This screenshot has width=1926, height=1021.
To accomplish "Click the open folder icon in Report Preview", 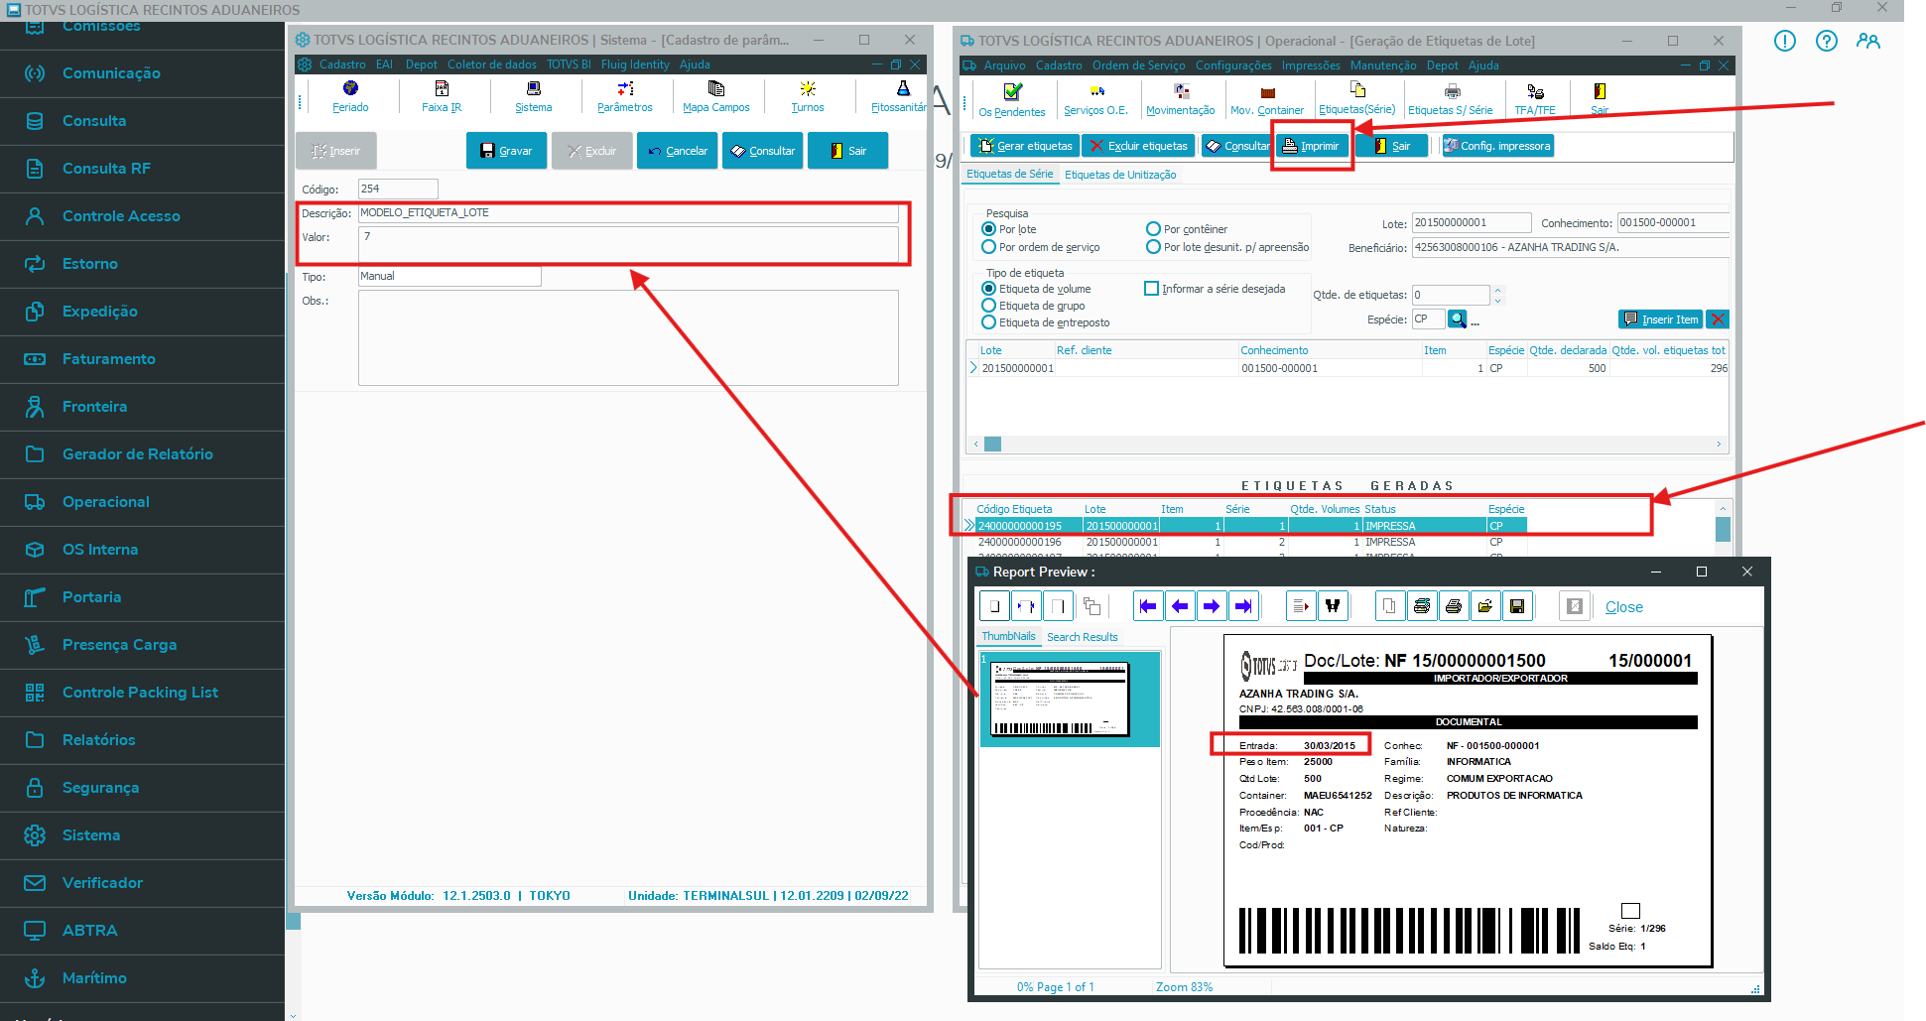I will pos(1485,606).
